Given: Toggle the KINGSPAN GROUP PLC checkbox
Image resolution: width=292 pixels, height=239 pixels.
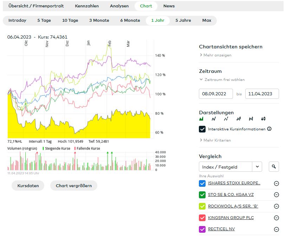Looking at the screenshot, I should tap(202, 218).
